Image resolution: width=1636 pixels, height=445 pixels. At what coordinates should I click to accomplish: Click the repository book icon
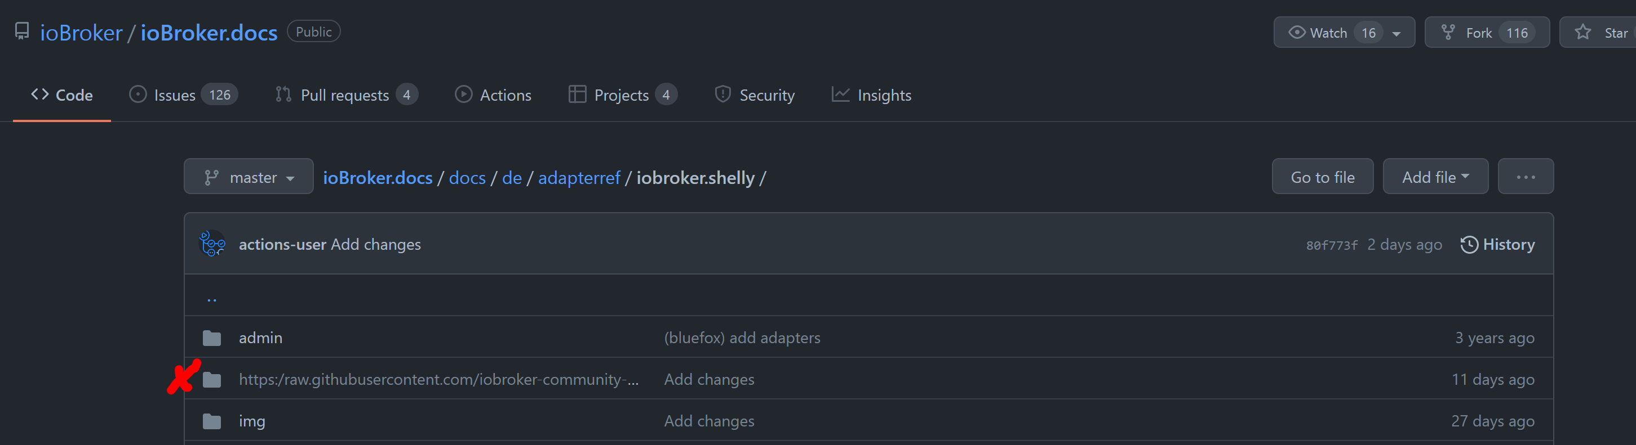click(22, 32)
